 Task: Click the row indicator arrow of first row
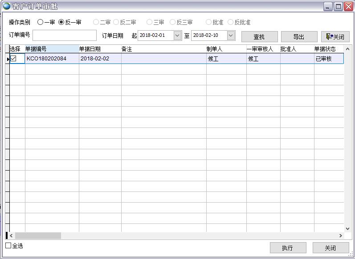pos(8,59)
